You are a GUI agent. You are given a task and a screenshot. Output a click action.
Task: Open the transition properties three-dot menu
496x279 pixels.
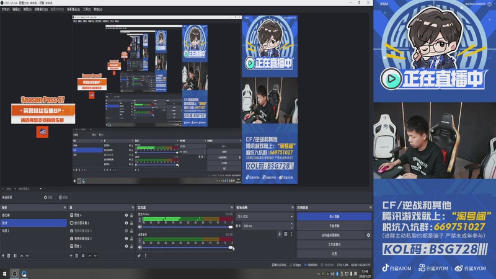pos(291,234)
